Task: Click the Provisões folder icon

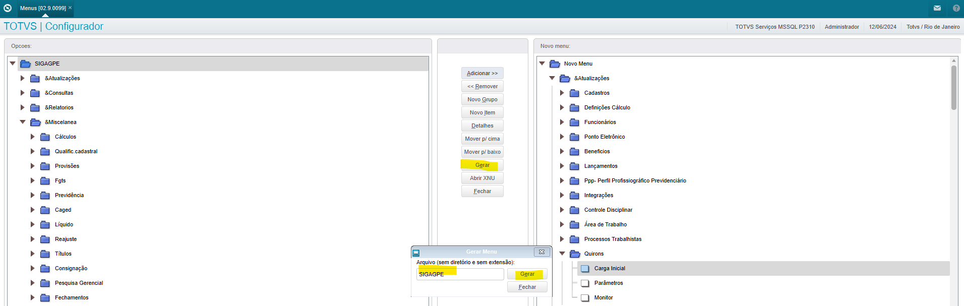Action: (x=45, y=166)
